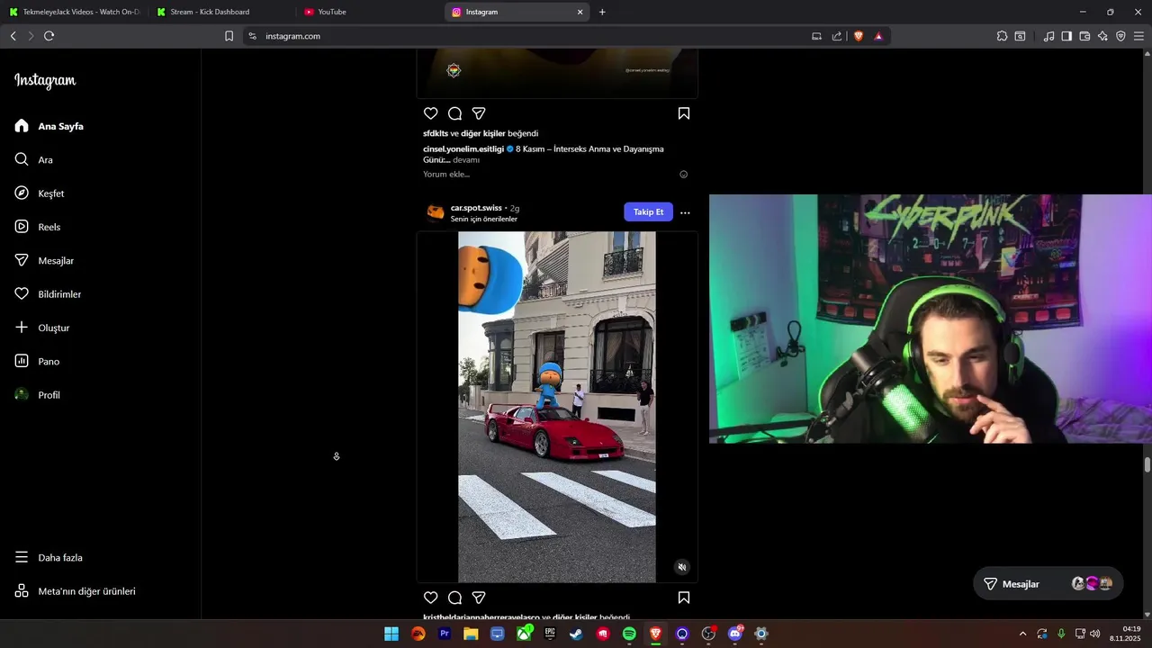The image size is (1152, 648).
Task: Open Discord from taskbar
Action: pos(735,634)
